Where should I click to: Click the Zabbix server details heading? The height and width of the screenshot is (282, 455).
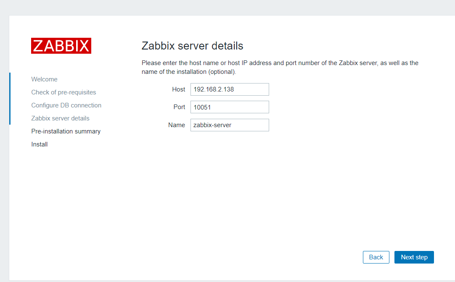pos(193,46)
